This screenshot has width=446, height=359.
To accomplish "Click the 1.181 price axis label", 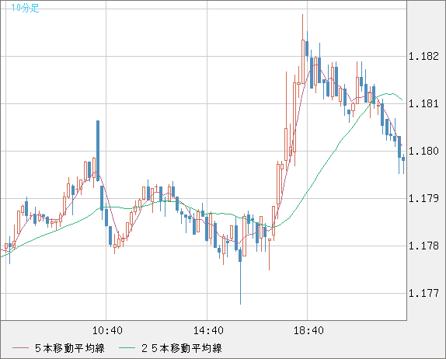I will click(x=423, y=103).
